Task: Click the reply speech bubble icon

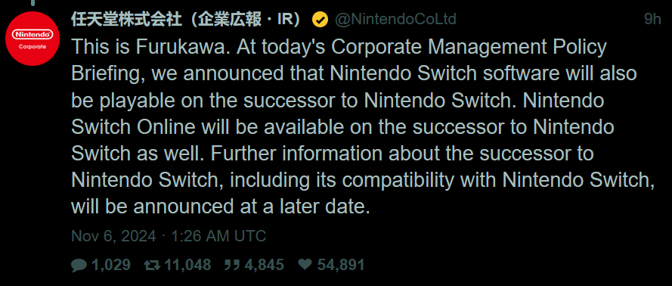Action: [x=79, y=265]
